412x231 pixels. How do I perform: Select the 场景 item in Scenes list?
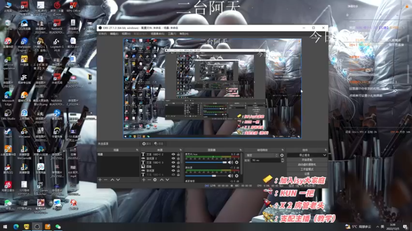coord(118,155)
